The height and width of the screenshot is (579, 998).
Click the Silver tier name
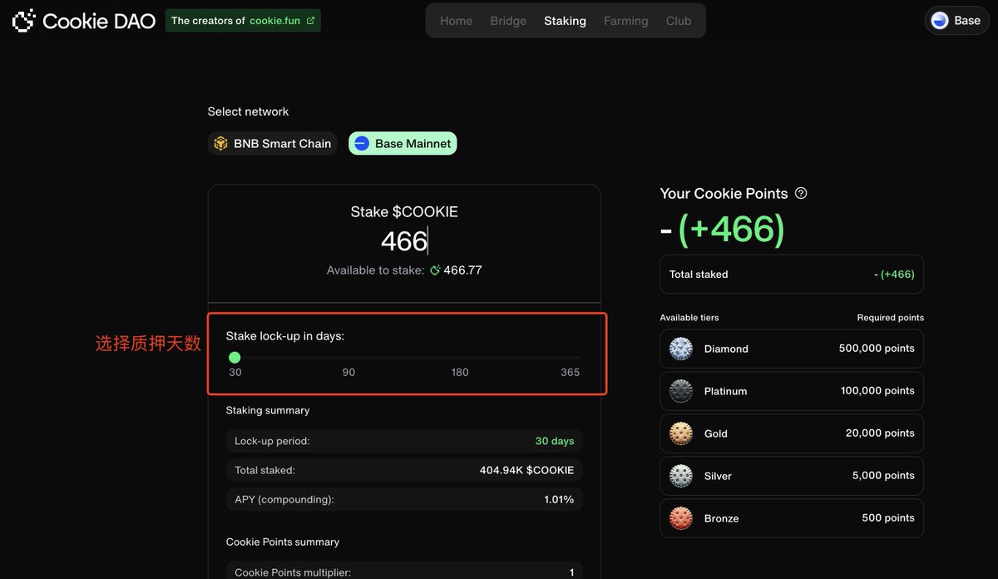pos(718,476)
